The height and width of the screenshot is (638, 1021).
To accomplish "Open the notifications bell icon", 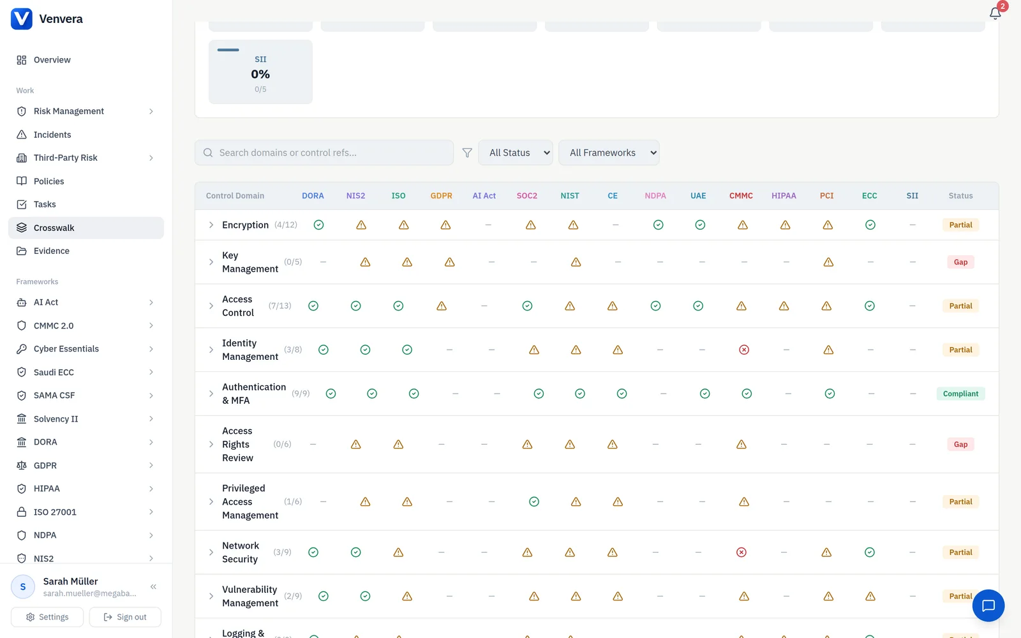I will (995, 13).
